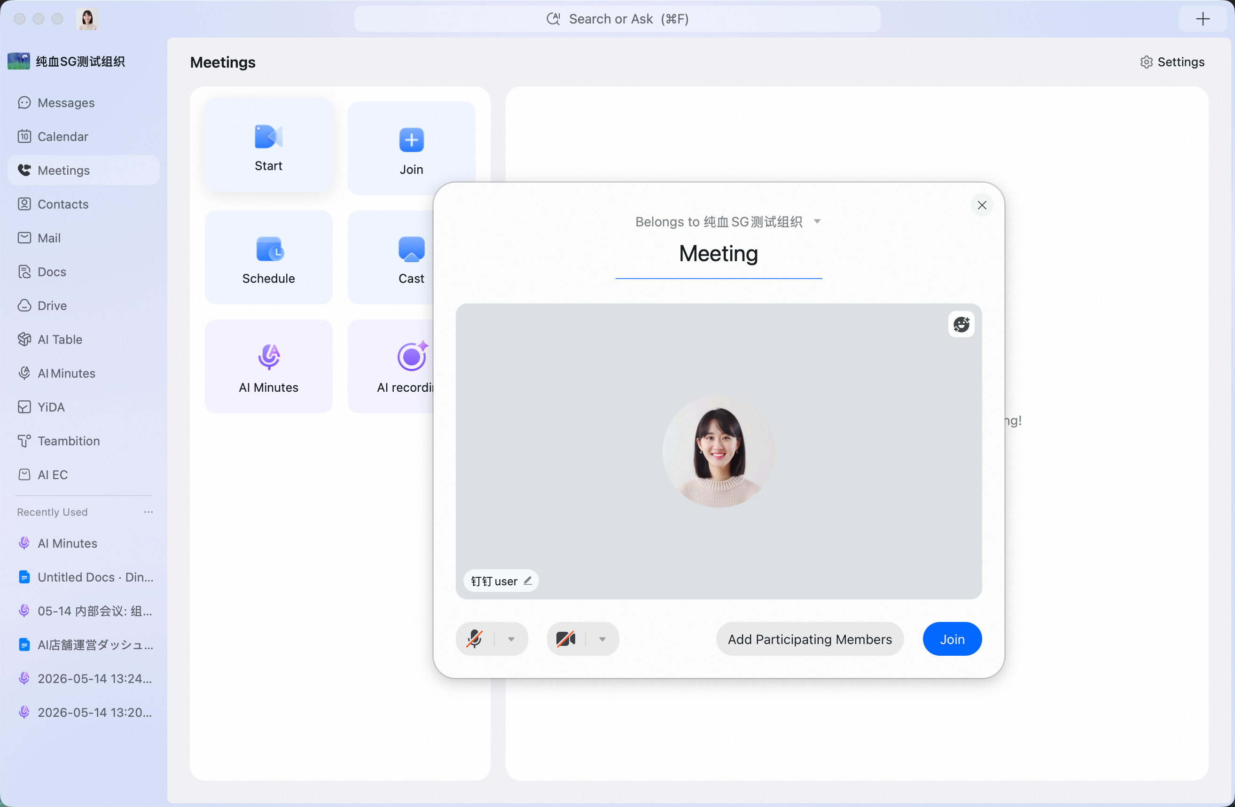Click the AI Minutes card icon
This screenshot has height=807, width=1235.
[x=269, y=357]
